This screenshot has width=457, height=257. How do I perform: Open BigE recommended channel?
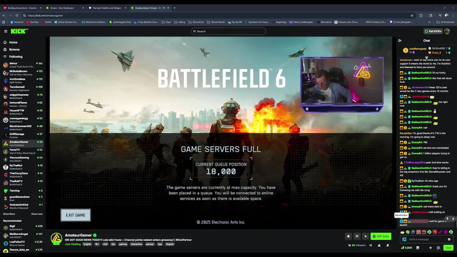(x=23, y=228)
